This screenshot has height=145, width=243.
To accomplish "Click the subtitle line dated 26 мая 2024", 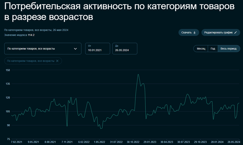I will coord(36,30).
